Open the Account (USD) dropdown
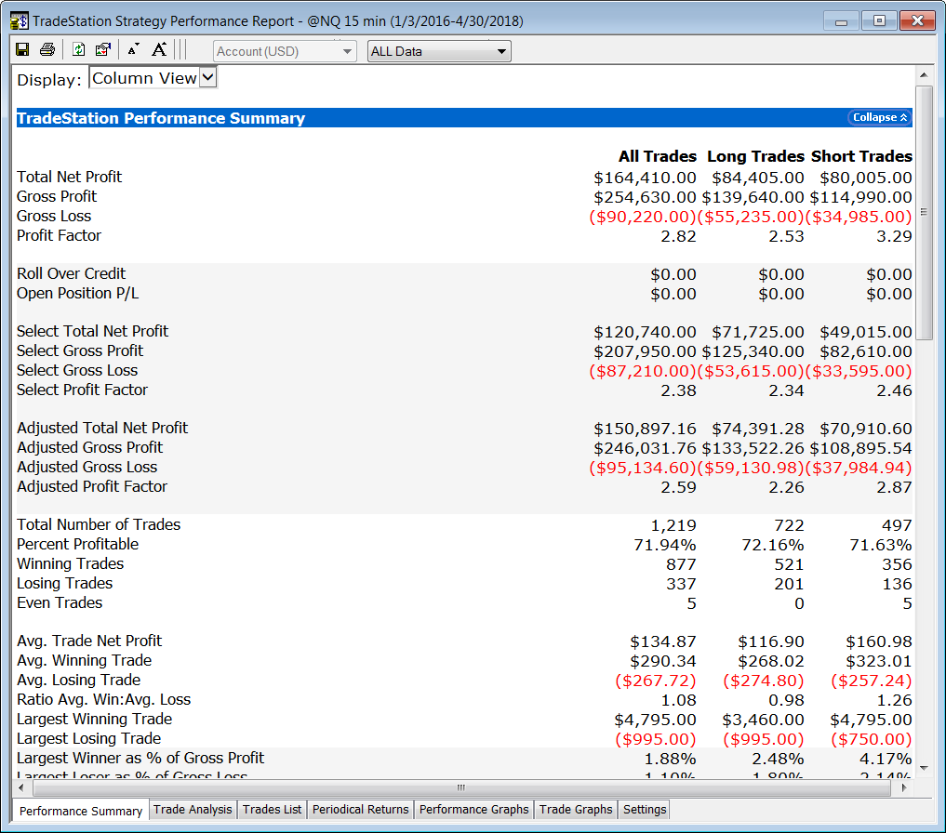 point(284,51)
